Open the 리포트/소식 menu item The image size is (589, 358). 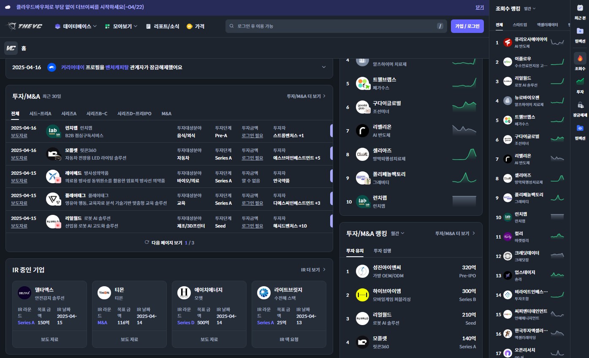click(163, 26)
